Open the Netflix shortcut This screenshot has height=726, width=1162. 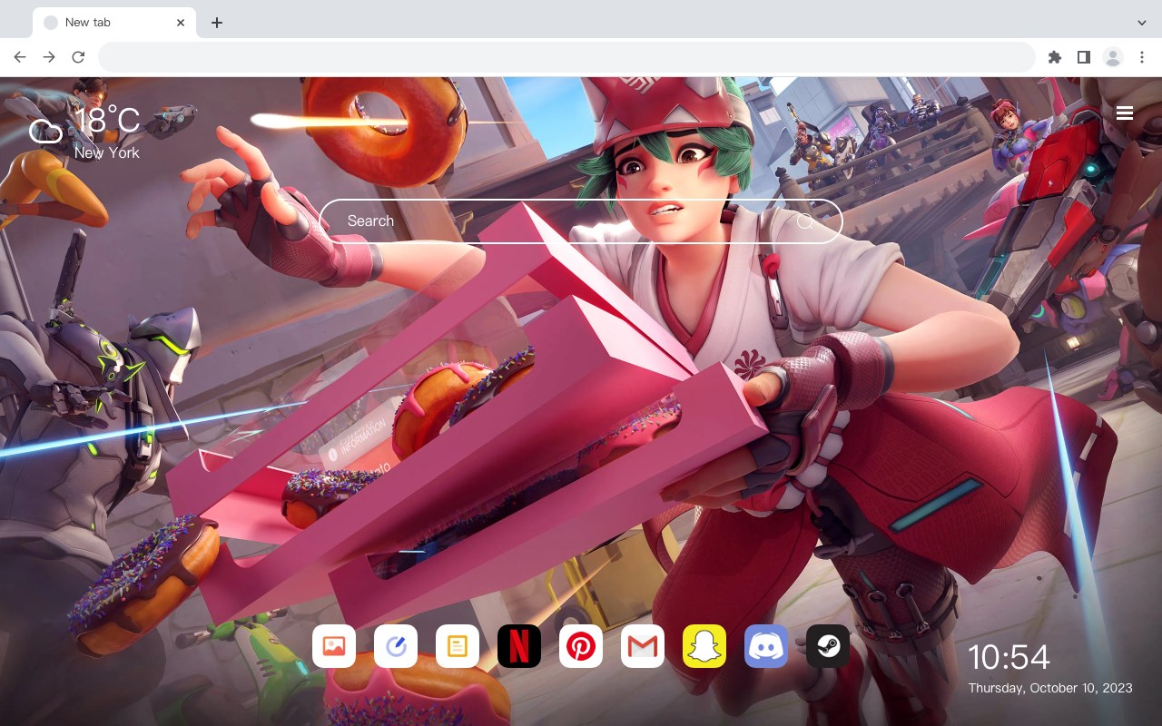click(519, 646)
